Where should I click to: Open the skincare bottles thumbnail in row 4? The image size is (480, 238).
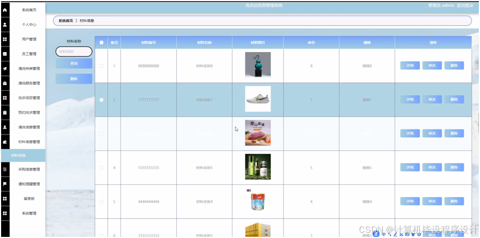(258, 167)
